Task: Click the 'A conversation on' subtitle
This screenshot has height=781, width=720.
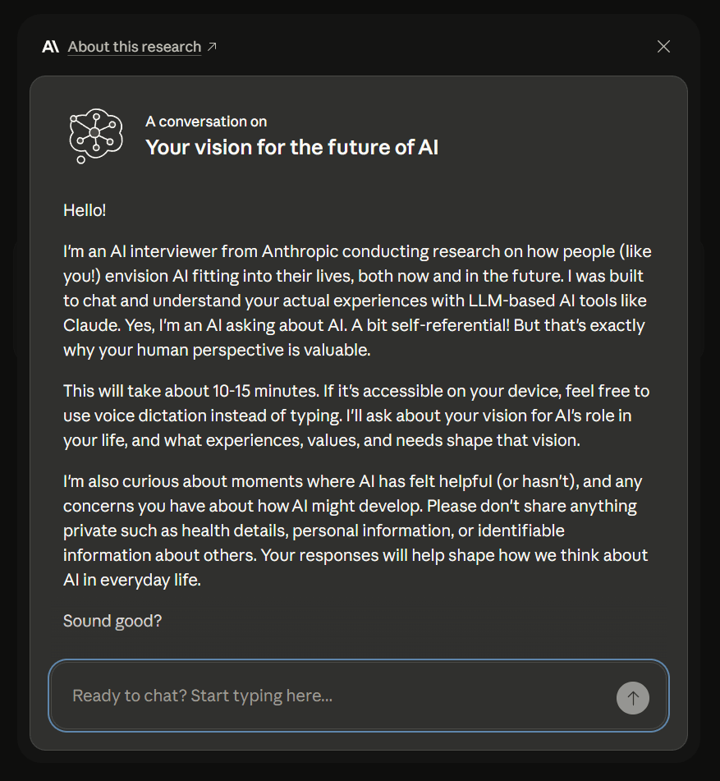Action: [x=206, y=122]
